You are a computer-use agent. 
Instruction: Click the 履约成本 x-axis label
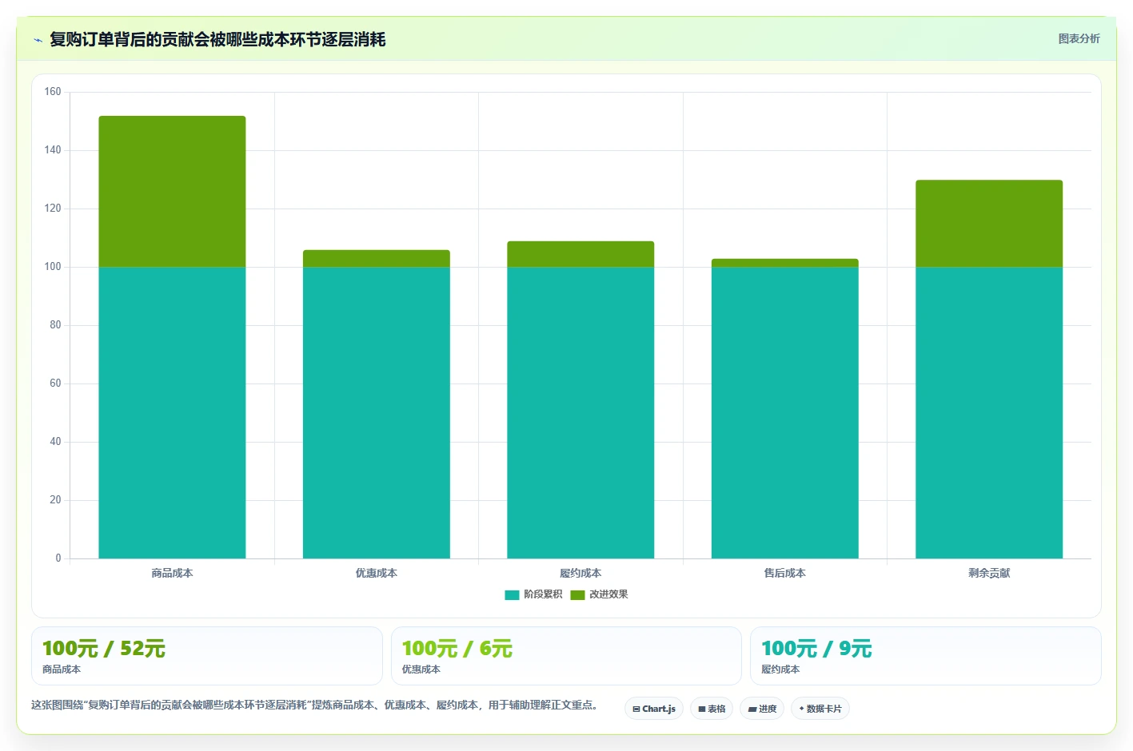580,573
